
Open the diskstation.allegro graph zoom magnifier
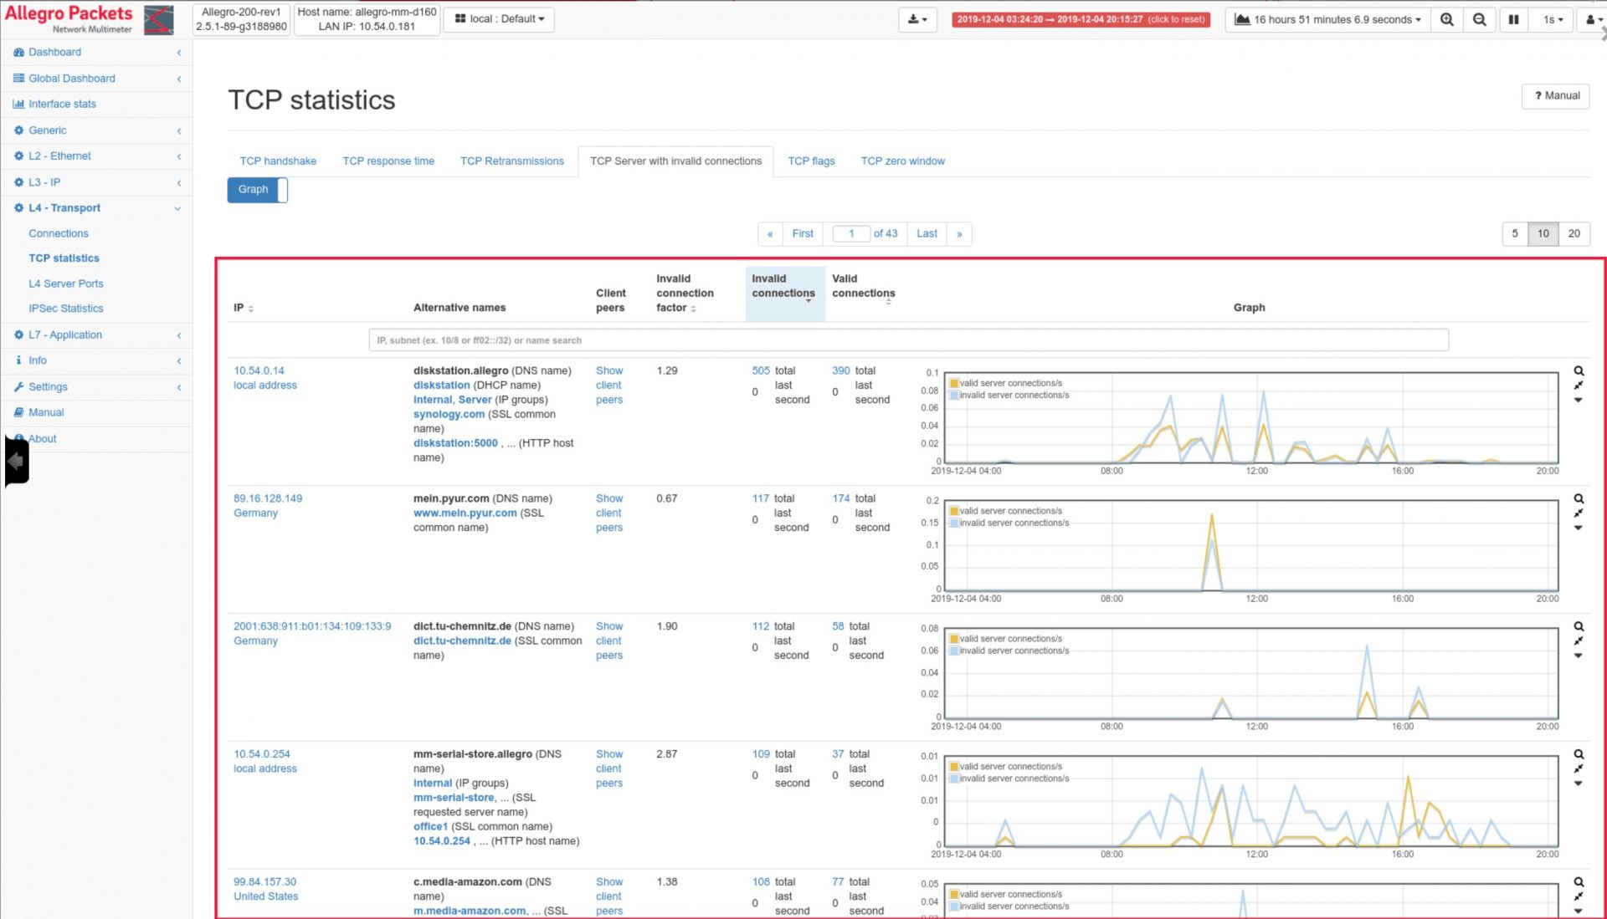coord(1579,370)
